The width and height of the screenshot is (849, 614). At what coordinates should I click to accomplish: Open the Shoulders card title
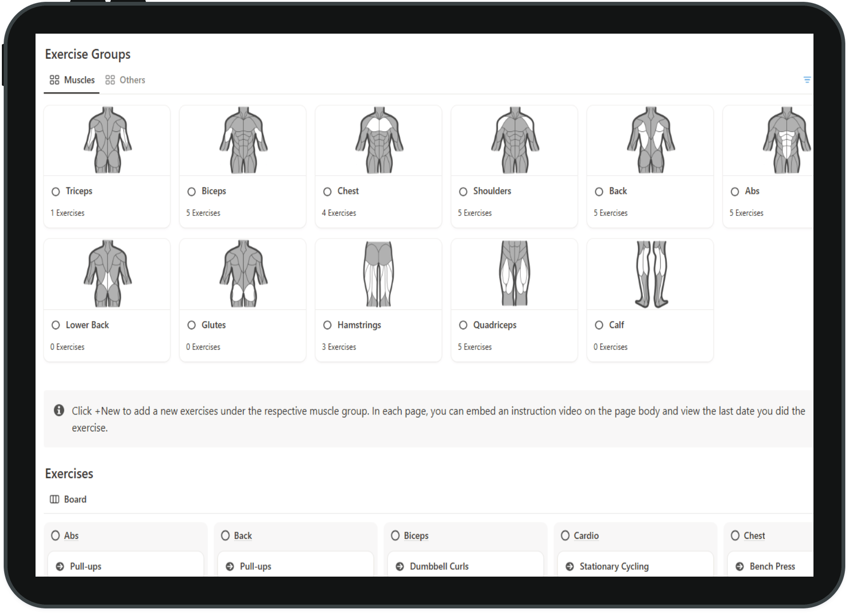(x=492, y=191)
